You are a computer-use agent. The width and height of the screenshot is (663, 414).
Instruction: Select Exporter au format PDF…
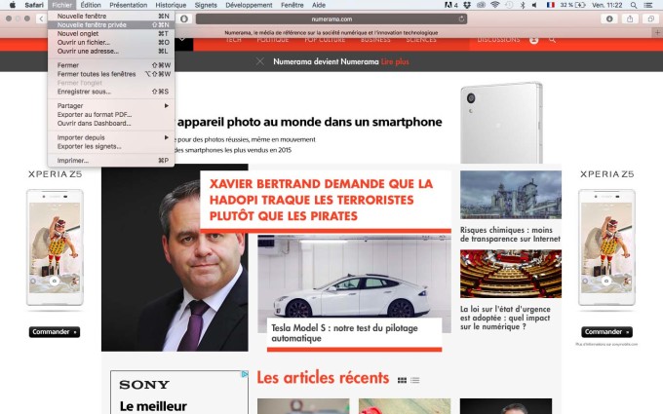111,115
